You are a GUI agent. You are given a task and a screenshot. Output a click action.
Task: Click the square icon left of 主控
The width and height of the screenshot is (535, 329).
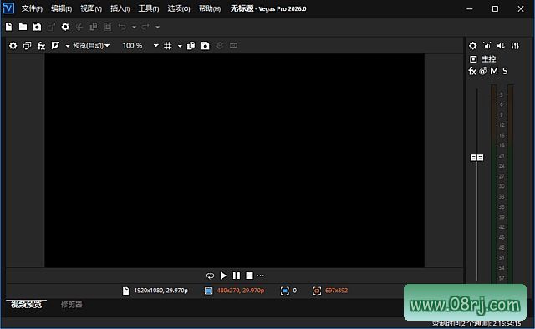point(473,59)
